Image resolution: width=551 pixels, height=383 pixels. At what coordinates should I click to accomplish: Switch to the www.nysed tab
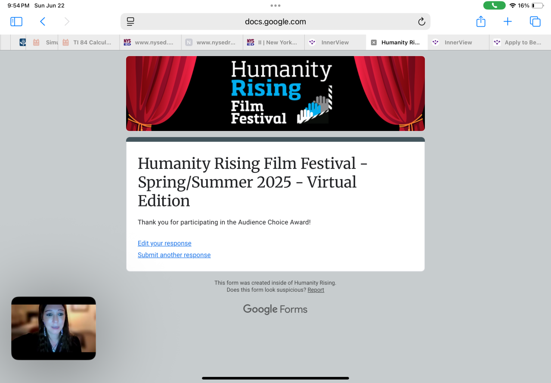tap(150, 43)
